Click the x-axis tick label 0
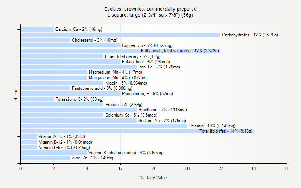This screenshot has width=301, height=188. (x=21, y=168)
